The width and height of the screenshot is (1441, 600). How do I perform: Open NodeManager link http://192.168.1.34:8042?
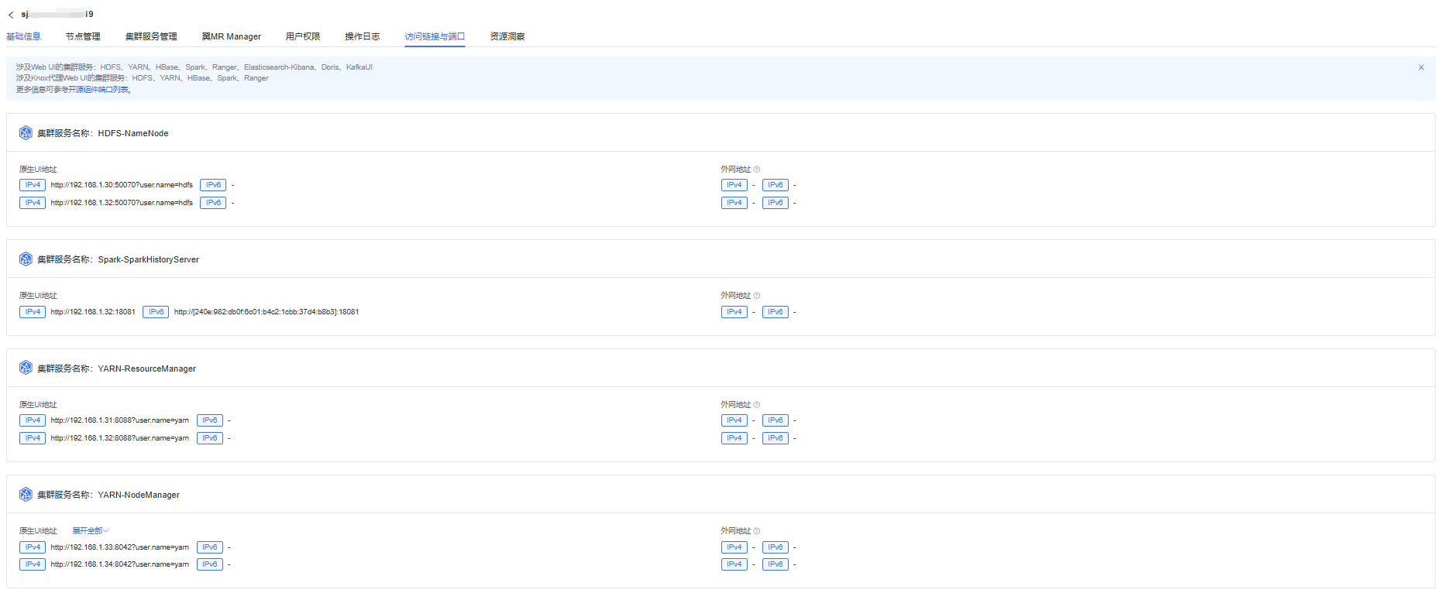tap(119, 564)
